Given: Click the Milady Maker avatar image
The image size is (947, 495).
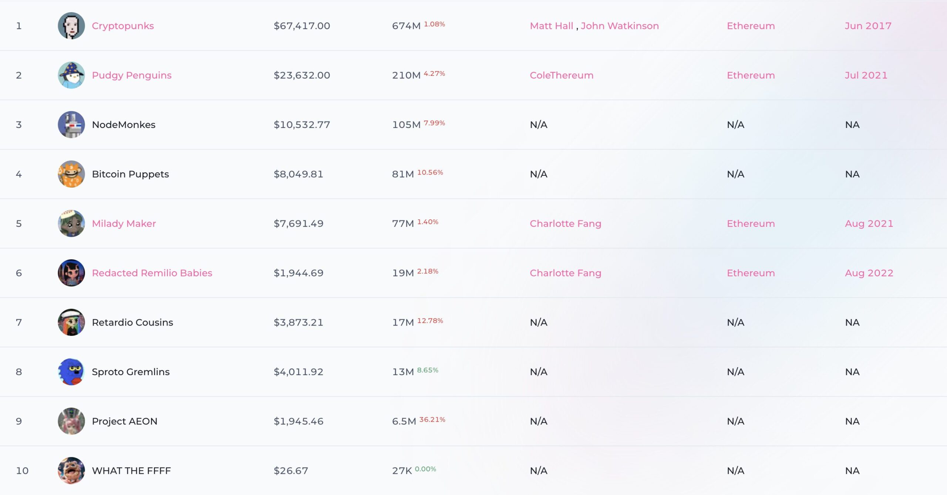Looking at the screenshot, I should (71, 223).
